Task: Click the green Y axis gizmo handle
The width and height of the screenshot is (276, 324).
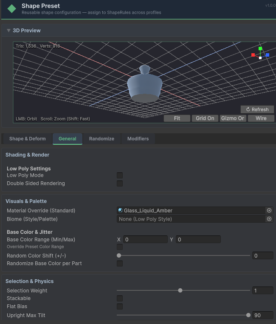Action: pyautogui.click(x=260, y=49)
